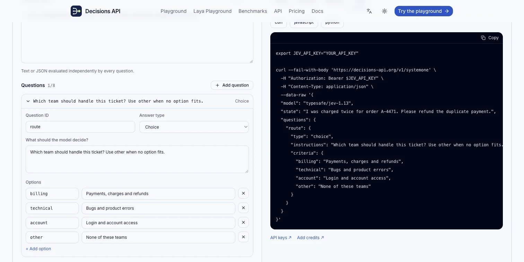Click the "model": "typesafe/jev-1.13" code line
The width and height of the screenshot is (524, 262).
317,103
